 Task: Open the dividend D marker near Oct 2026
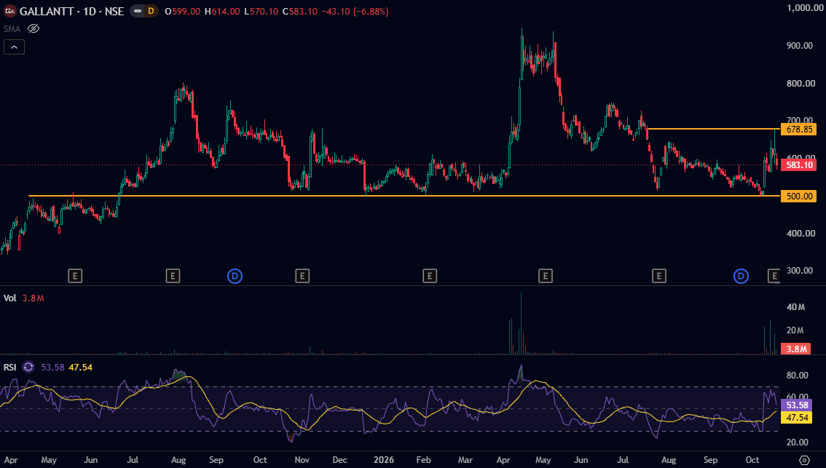pos(741,276)
